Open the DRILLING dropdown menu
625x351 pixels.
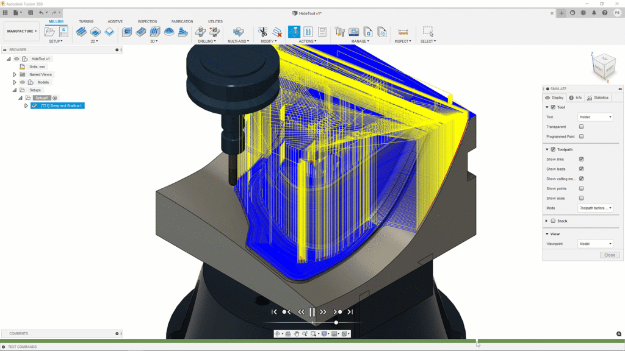207,41
